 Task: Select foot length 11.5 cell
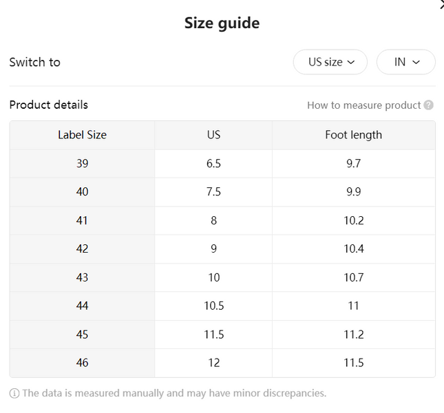pos(354,363)
